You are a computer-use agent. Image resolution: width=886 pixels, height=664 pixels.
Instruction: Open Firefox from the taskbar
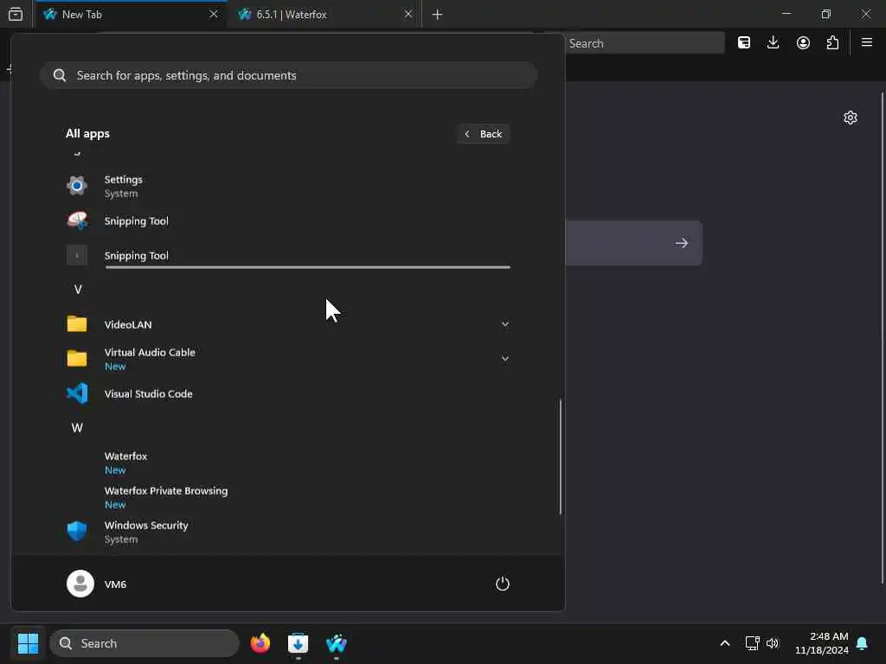pos(260,643)
